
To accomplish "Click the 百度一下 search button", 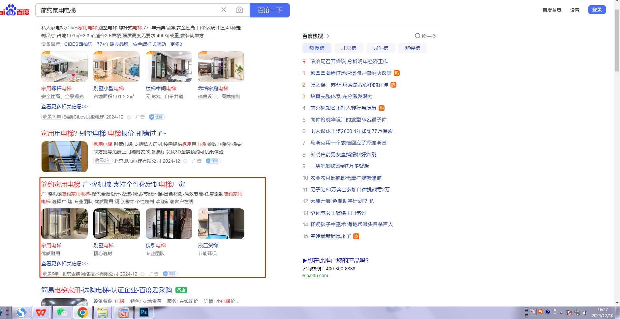I will (x=270, y=10).
